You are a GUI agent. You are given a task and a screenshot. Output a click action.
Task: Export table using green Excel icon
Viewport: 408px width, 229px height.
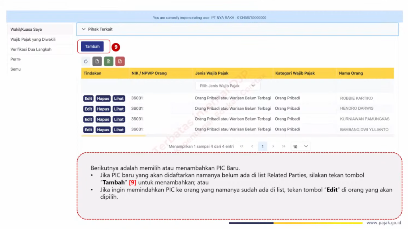tap(108, 61)
